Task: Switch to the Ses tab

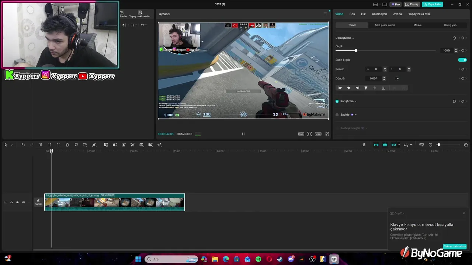Action: 352,14
